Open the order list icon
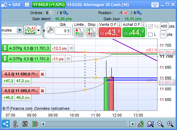Viewport: 177px width, 130px height. tap(25, 124)
